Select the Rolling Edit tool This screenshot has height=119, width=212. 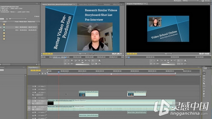tap(204, 78)
